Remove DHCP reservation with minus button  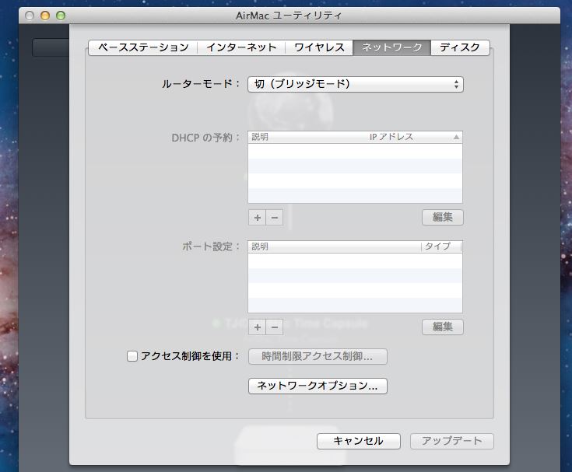click(274, 218)
